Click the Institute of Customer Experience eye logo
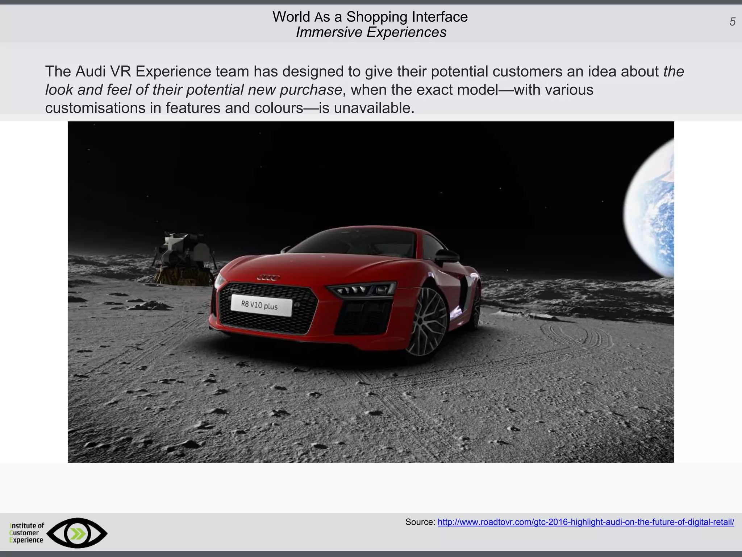Image resolution: width=742 pixels, height=557 pixels. (77, 533)
